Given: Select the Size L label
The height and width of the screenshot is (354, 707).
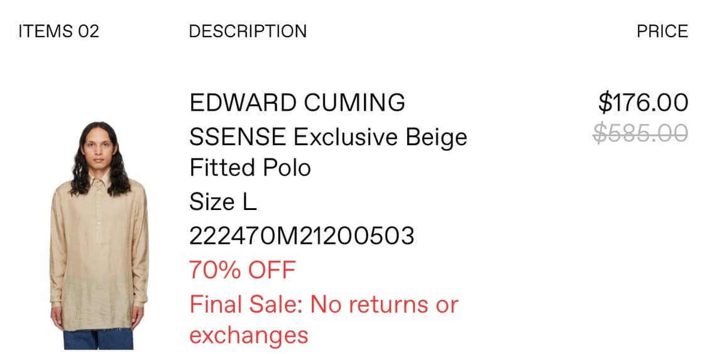Looking at the screenshot, I should 223,202.
